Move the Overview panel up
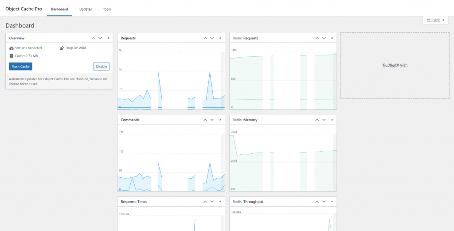The image size is (454, 231). tap(94, 38)
